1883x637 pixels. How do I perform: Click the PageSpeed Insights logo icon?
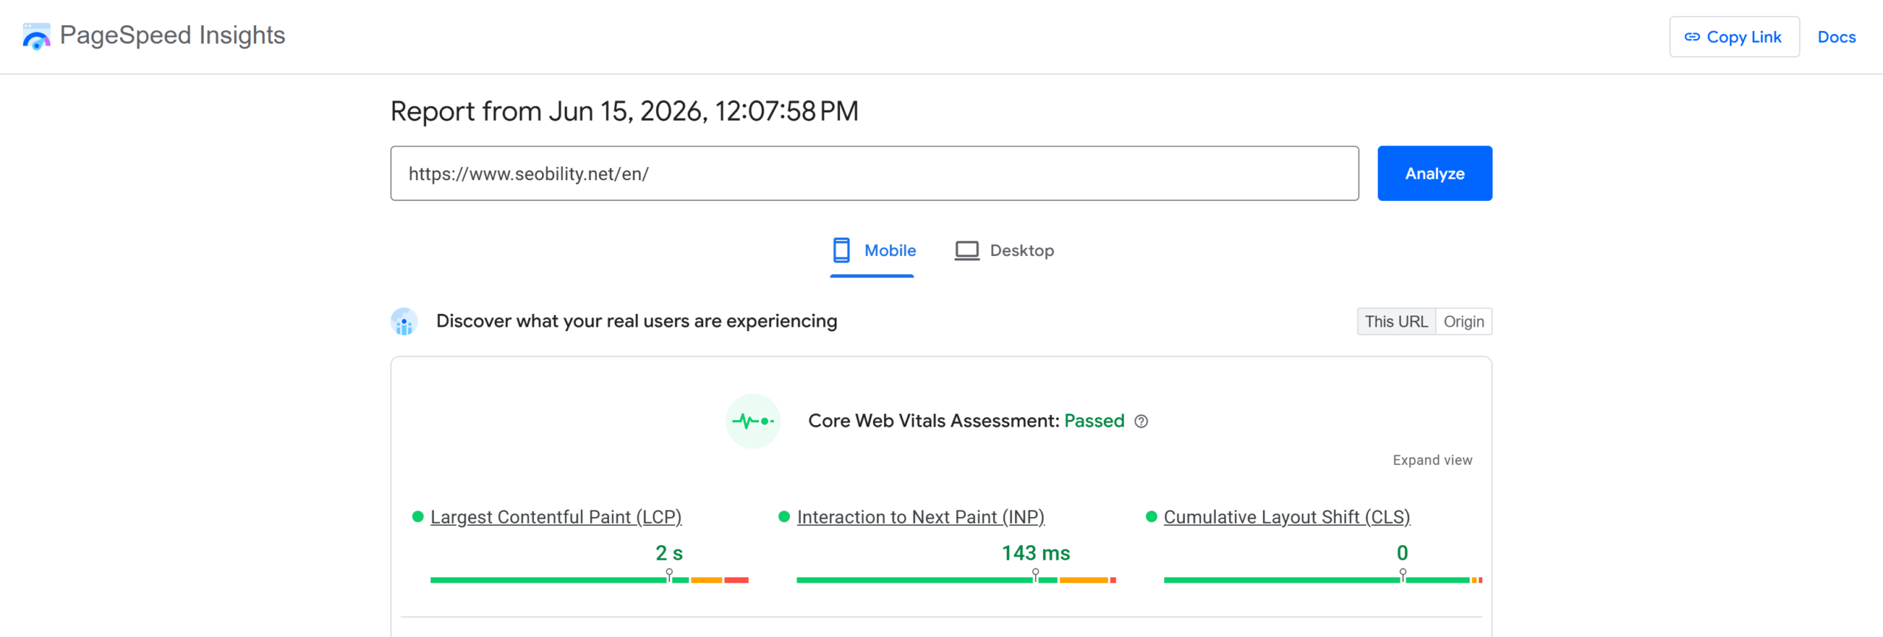coord(36,36)
